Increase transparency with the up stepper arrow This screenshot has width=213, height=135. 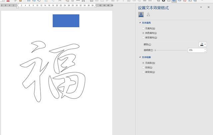[x=205, y=49]
